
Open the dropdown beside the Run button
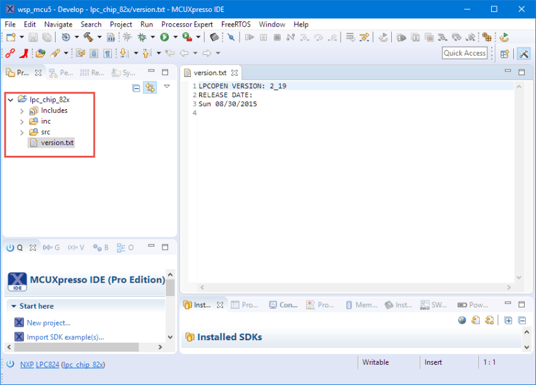pyautogui.click(x=174, y=37)
